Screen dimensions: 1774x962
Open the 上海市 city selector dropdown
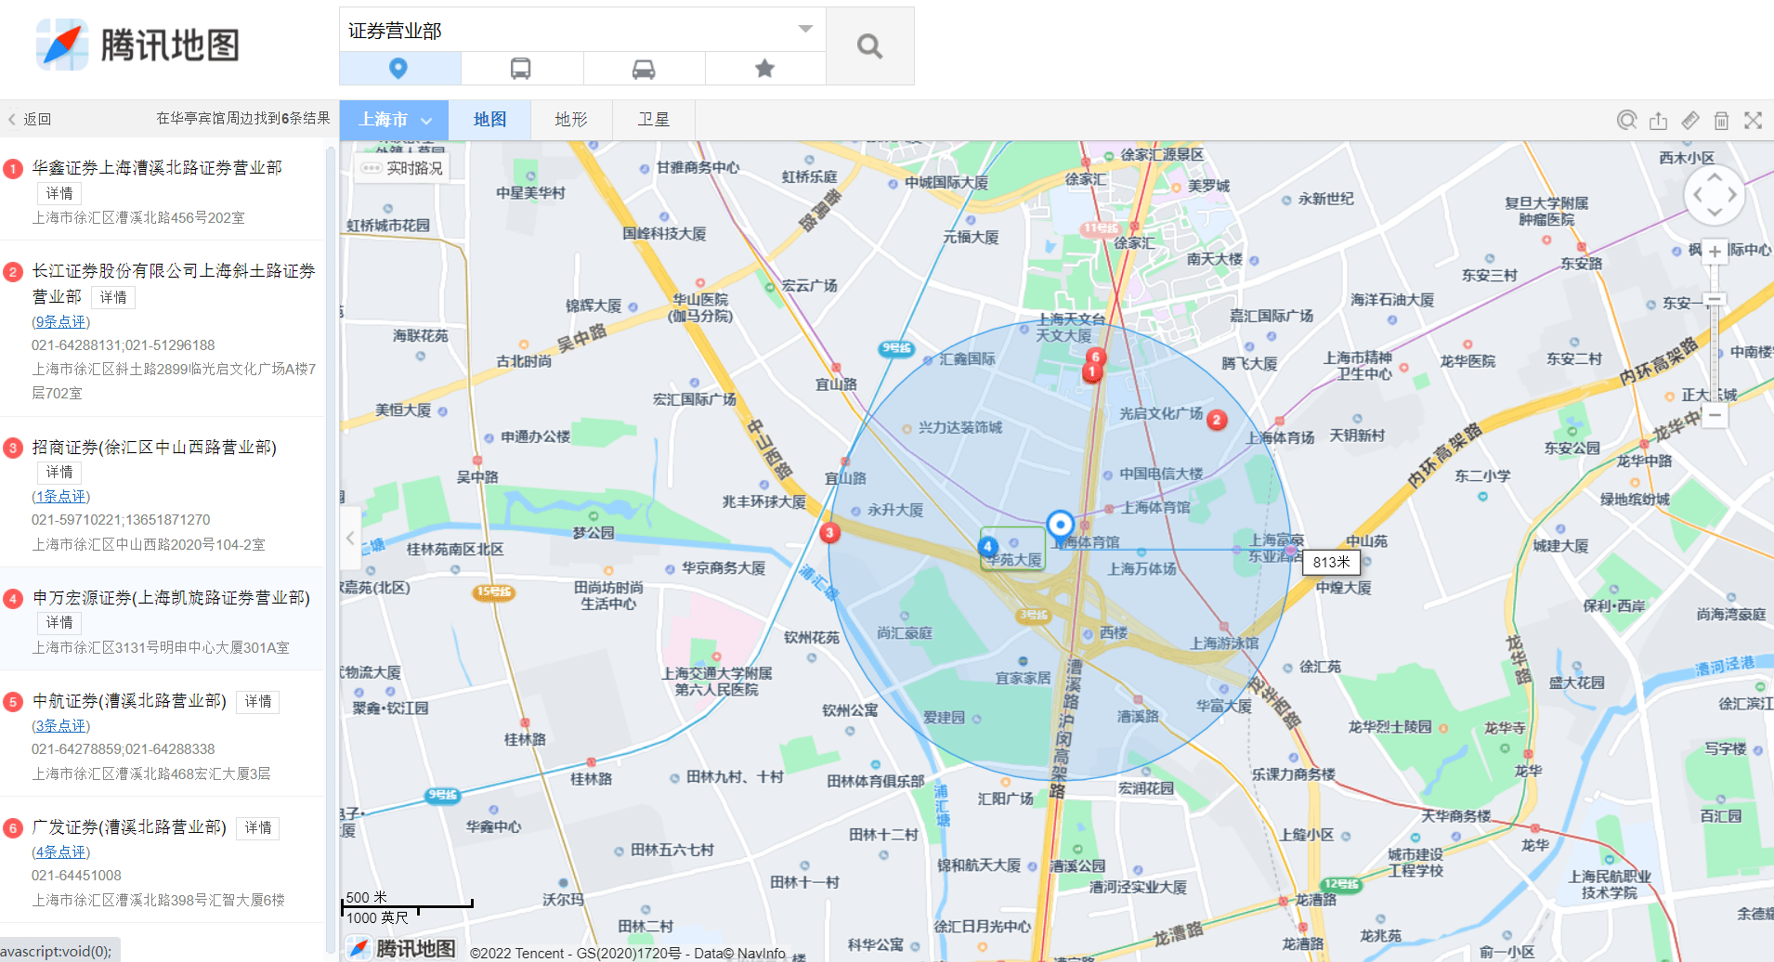point(395,120)
